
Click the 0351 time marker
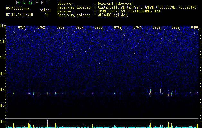coord(22,27)
